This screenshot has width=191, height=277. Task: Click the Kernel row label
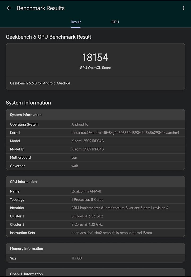(15, 133)
